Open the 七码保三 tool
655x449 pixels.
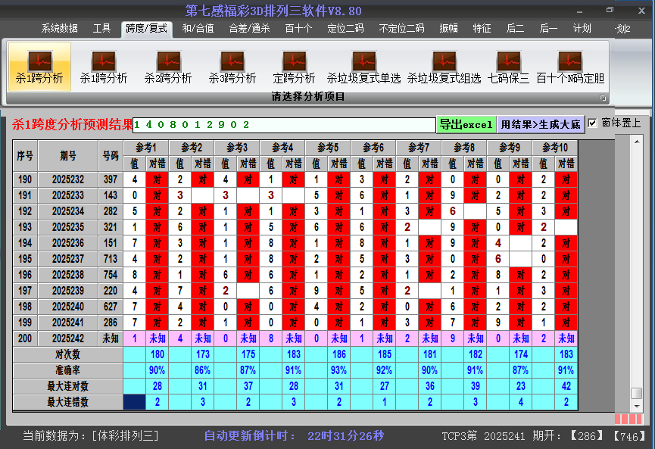click(x=508, y=67)
